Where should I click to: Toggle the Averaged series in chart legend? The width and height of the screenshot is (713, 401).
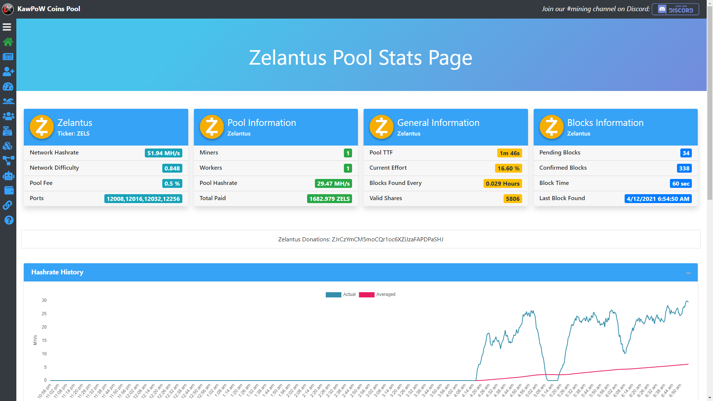pyautogui.click(x=377, y=294)
